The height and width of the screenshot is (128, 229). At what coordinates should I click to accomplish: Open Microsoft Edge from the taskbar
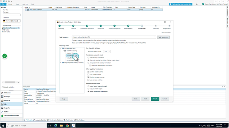pos(56,126)
